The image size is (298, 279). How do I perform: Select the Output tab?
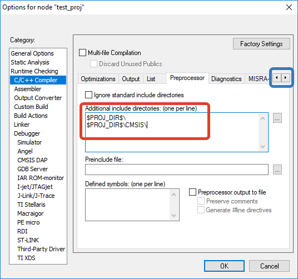[x=131, y=79]
